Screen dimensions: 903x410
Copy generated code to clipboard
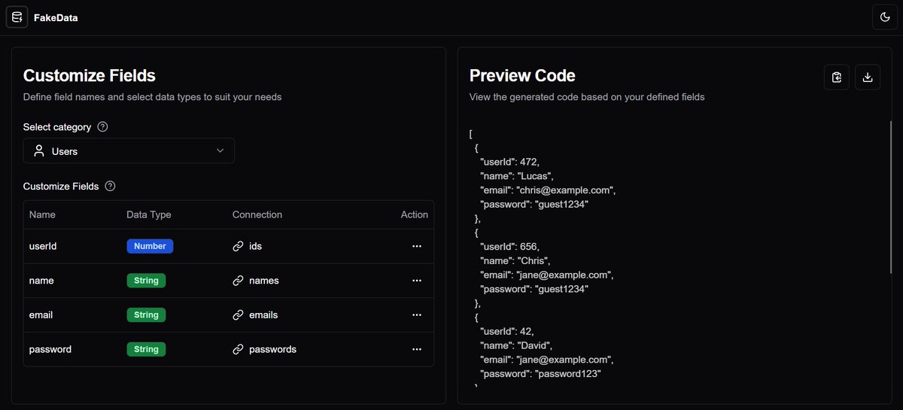[837, 77]
